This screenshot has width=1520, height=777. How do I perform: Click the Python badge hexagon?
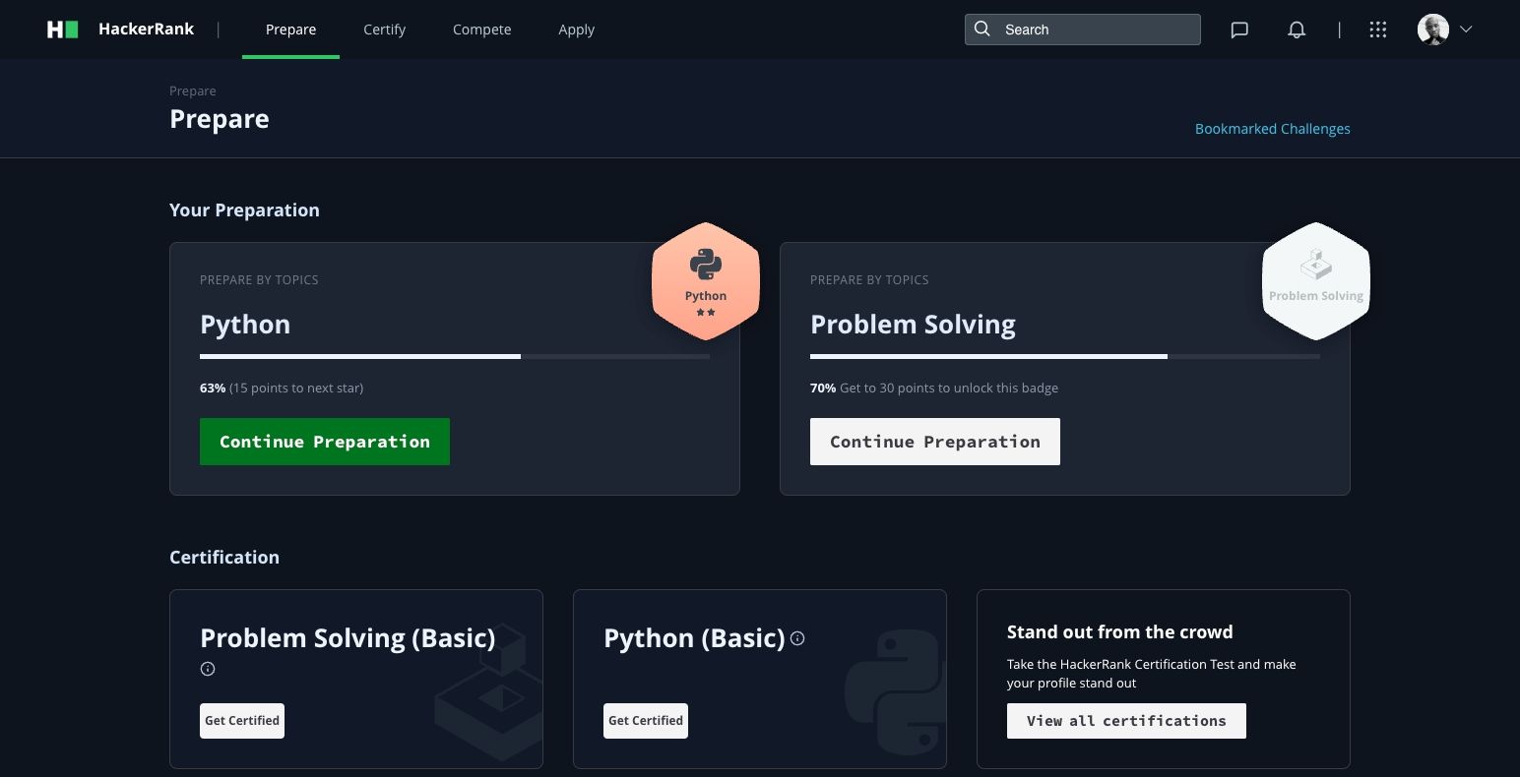[705, 281]
